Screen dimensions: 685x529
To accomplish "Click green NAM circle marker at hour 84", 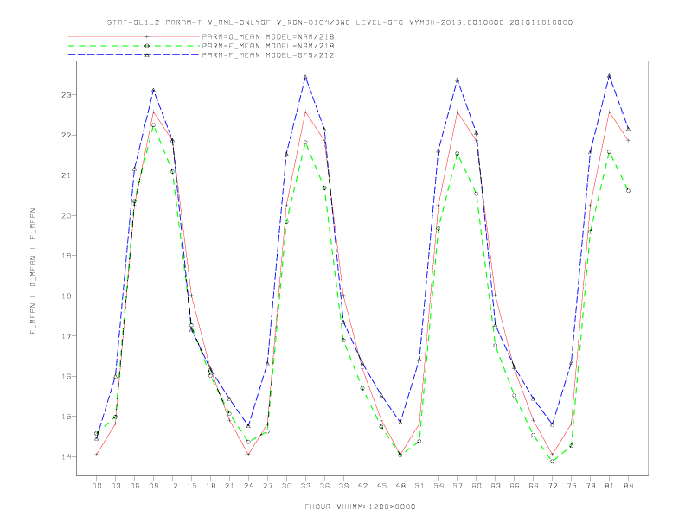I will tap(628, 191).
